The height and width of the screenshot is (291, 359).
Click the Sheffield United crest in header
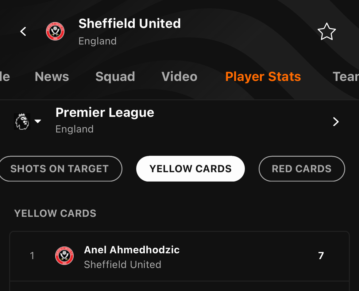[x=55, y=31]
